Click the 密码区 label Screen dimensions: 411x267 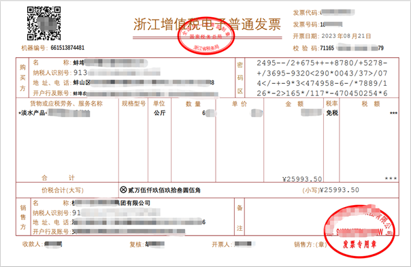(240, 78)
